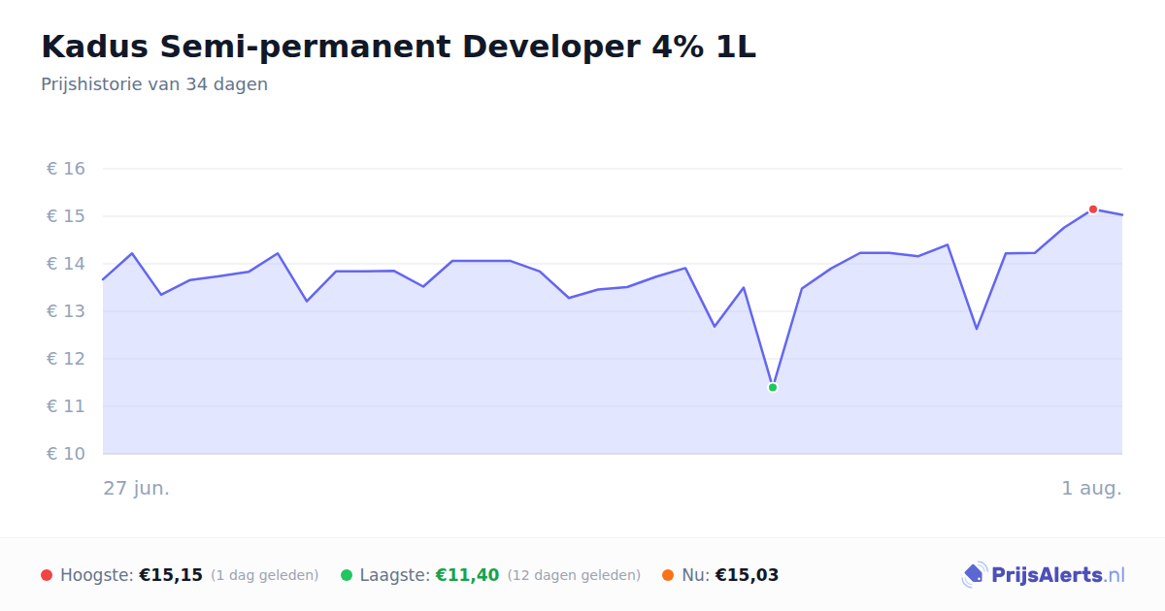
Task: Click the 'Hoogste:' label
Action: tap(97, 575)
